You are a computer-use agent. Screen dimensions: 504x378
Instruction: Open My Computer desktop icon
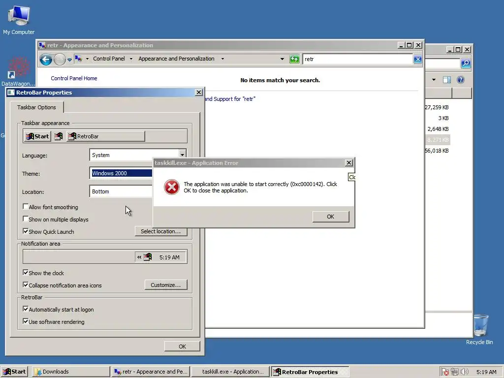19,20
